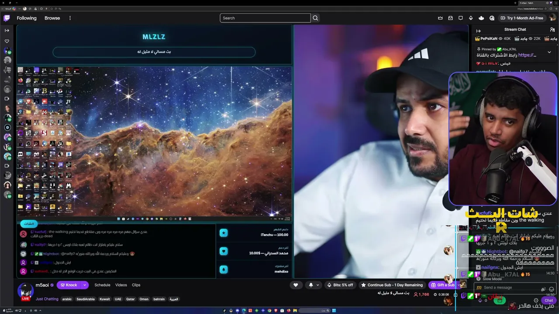This screenshot has width=559, height=314.
Task: Open the Browse page
Action: (52, 18)
